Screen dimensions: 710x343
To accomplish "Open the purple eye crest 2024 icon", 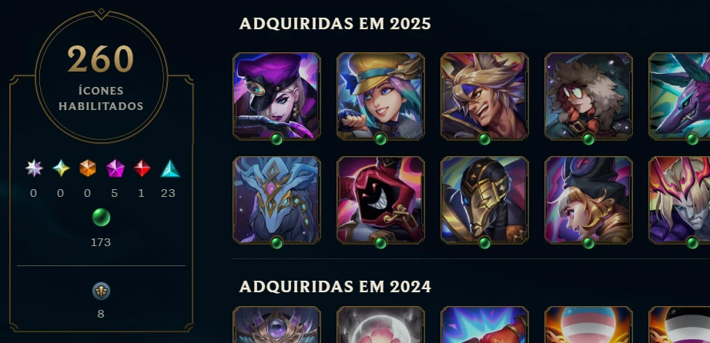I will pos(276,325).
